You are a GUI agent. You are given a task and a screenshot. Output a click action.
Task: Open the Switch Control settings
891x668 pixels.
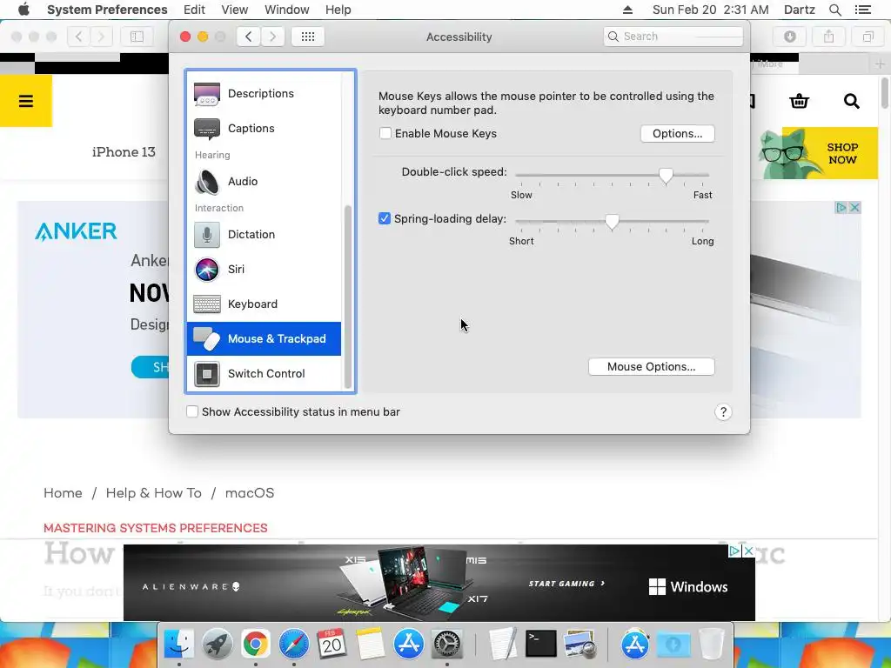[264, 373]
